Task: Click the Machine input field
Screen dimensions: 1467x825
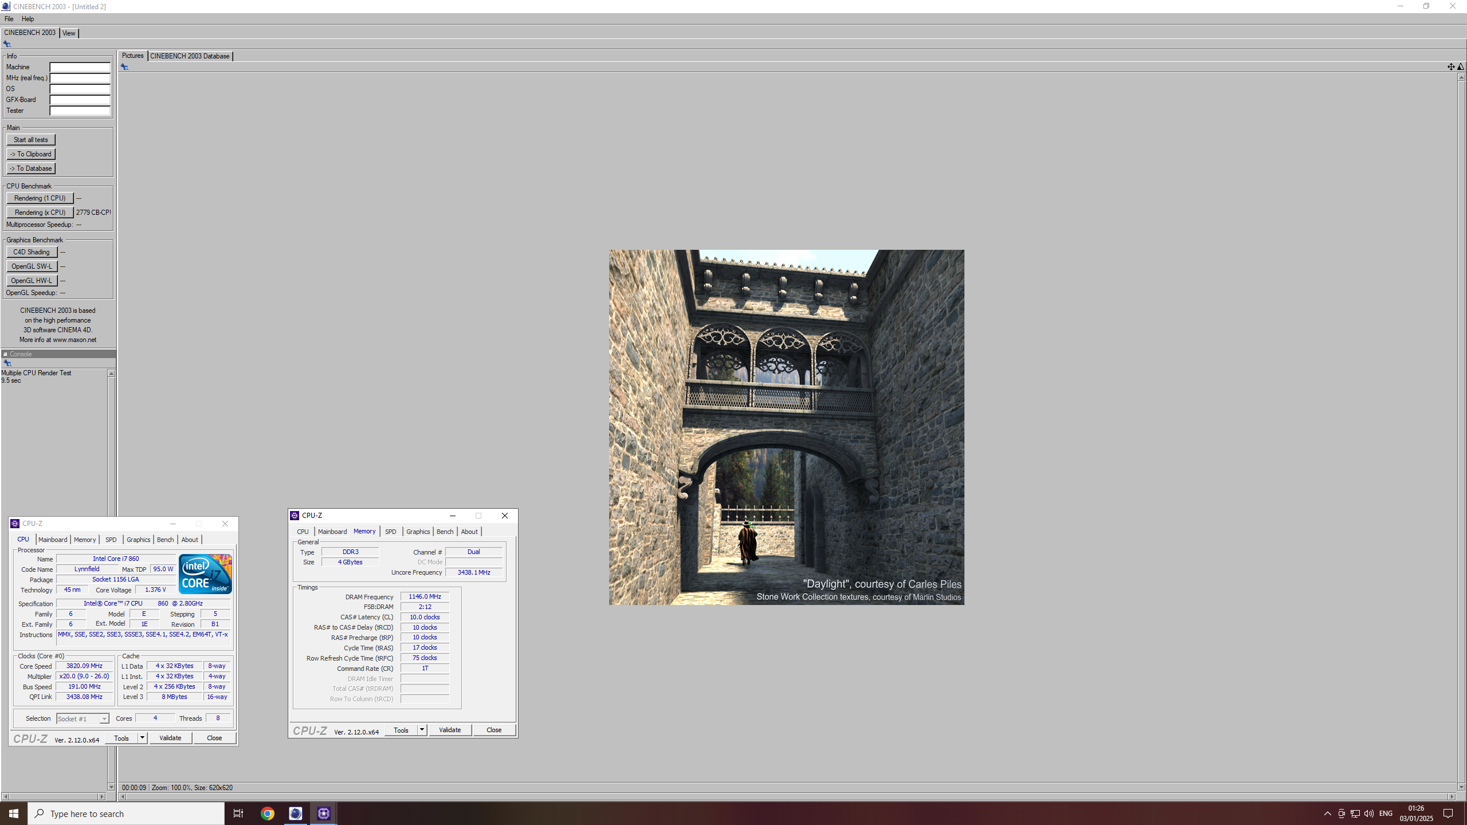Action: point(80,67)
